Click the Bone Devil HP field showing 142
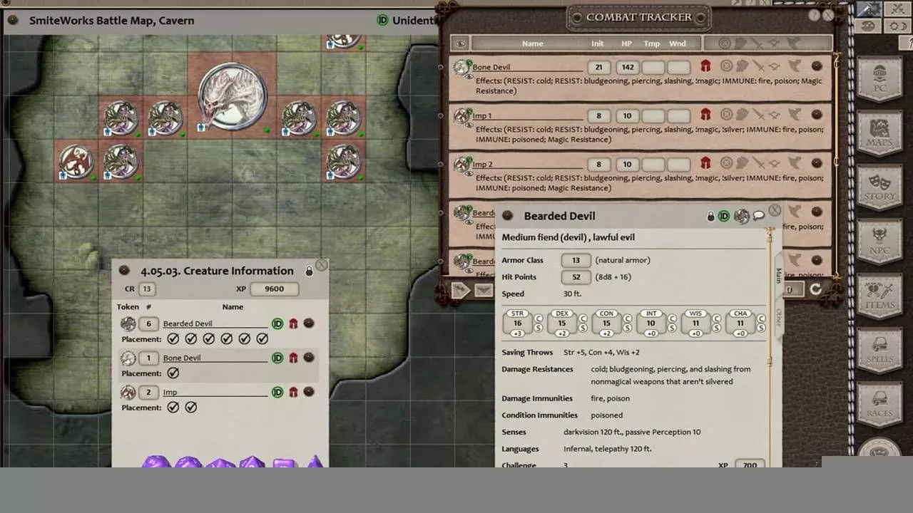The width and height of the screenshot is (913, 513). [627, 67]
